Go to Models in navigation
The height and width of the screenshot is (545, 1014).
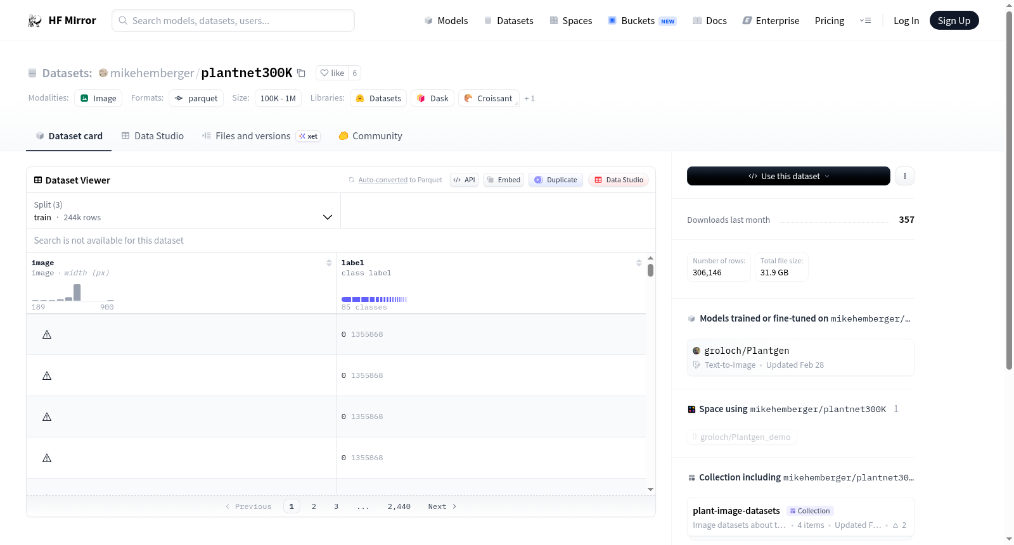446,21
